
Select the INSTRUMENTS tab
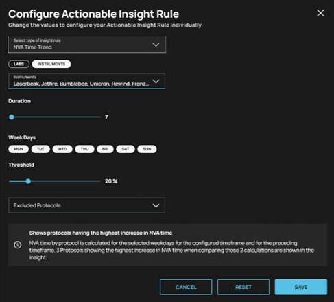51,64
